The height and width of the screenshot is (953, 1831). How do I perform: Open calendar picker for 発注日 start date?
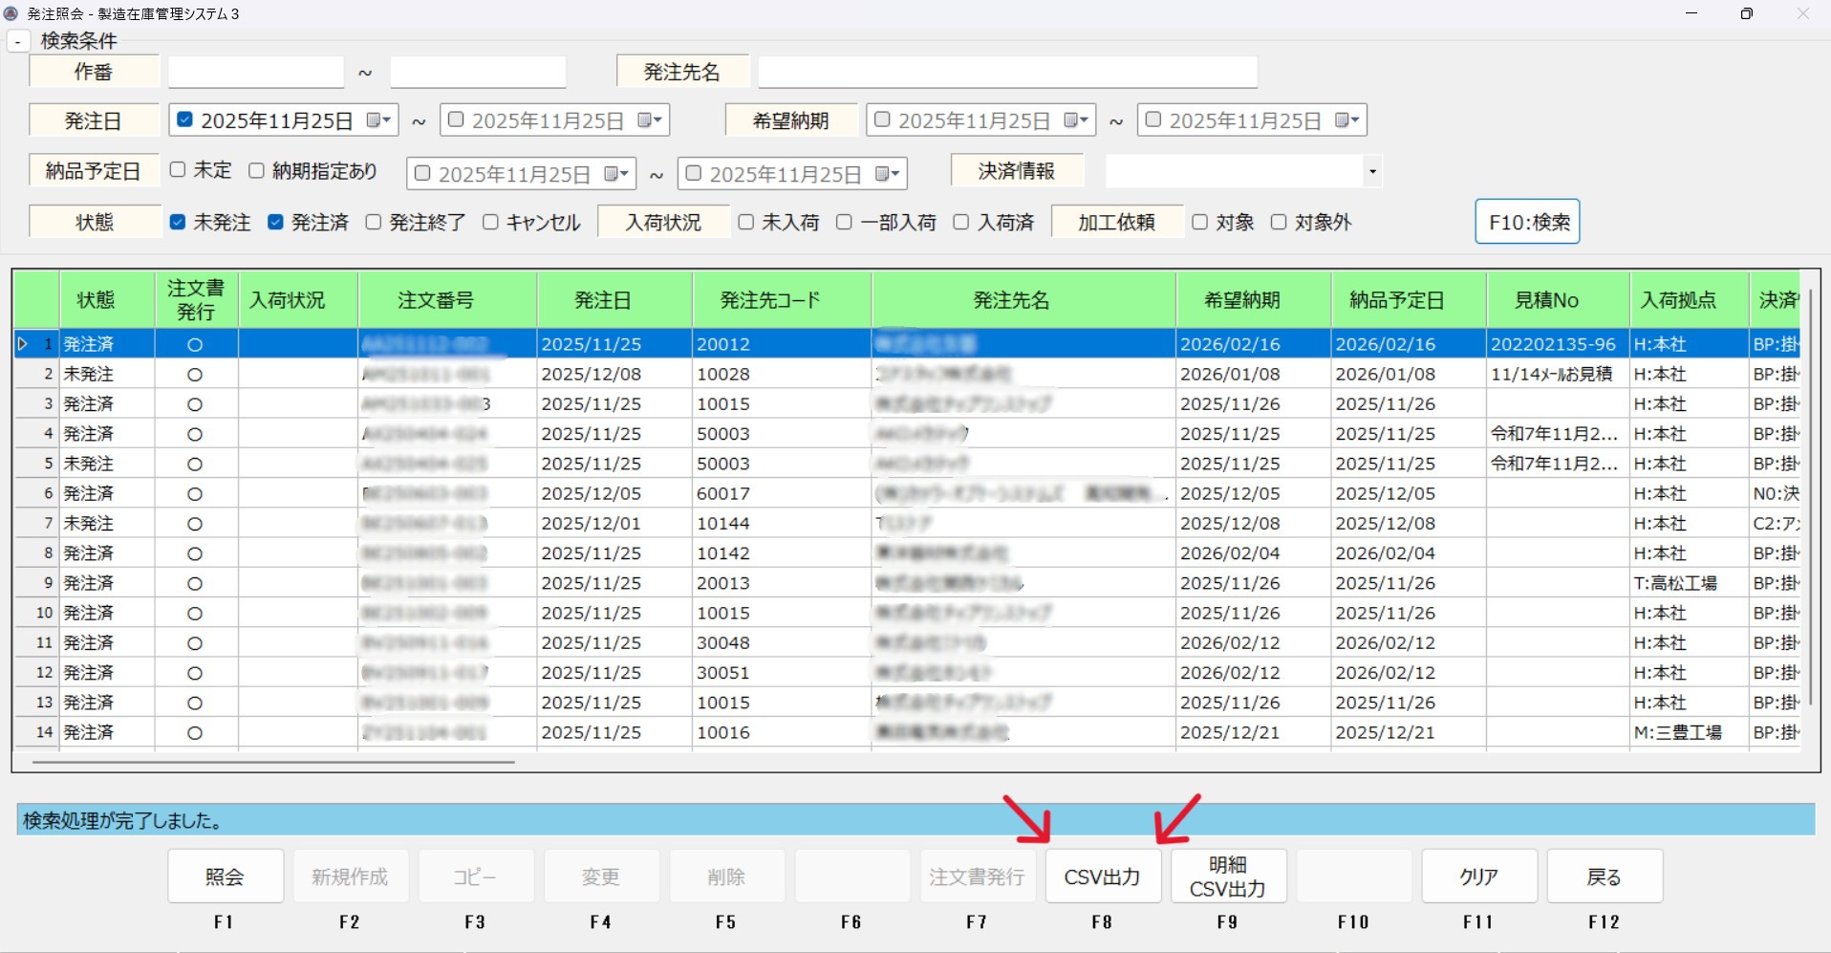coord(378,120)
